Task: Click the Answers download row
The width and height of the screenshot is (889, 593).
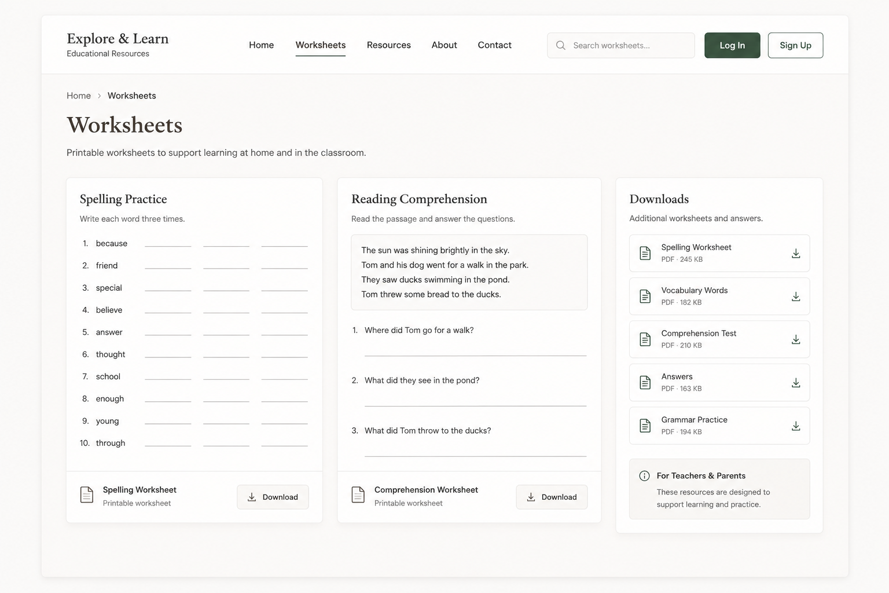Action: click(719, 383)
